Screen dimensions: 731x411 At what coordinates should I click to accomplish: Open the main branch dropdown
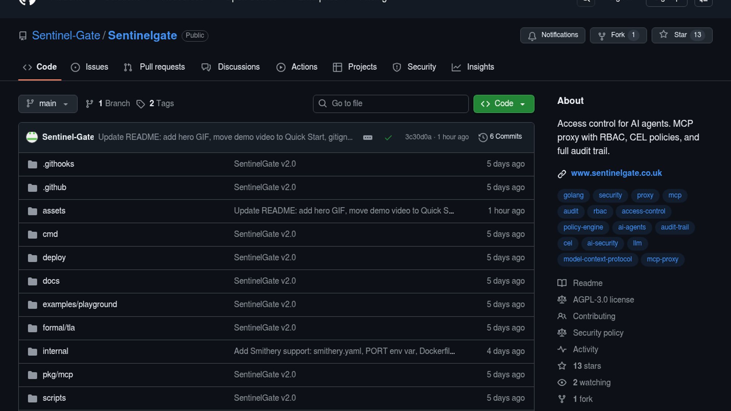(x=48, y=104)
